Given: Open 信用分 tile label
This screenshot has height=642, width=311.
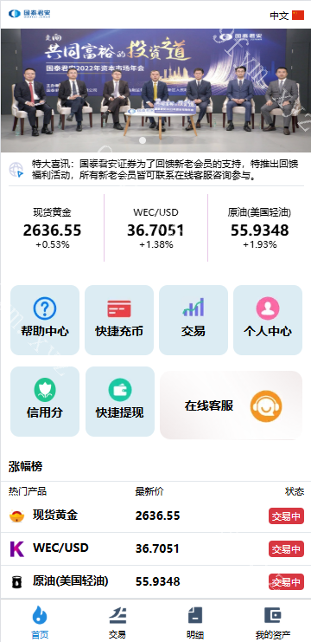Looking at the screenshot, I should [x=45, y=412].
